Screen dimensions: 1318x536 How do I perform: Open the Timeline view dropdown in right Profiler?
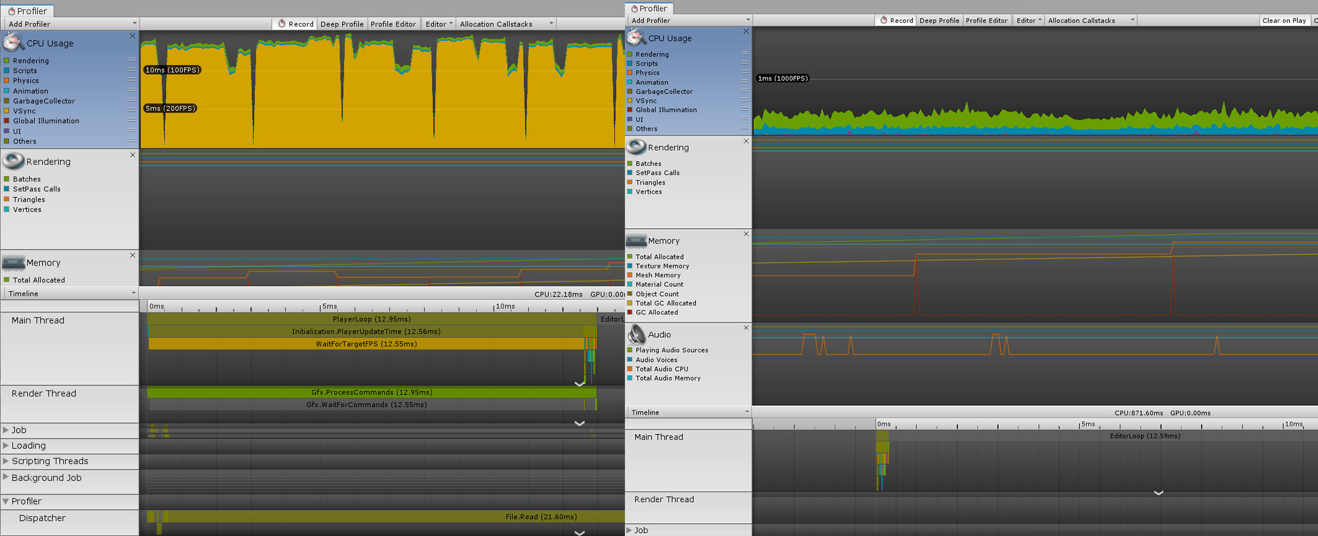[689, 412]
